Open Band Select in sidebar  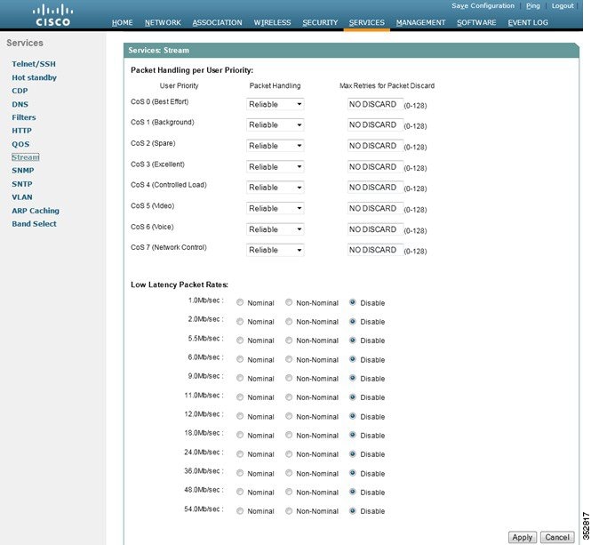(x=34, y=224)
